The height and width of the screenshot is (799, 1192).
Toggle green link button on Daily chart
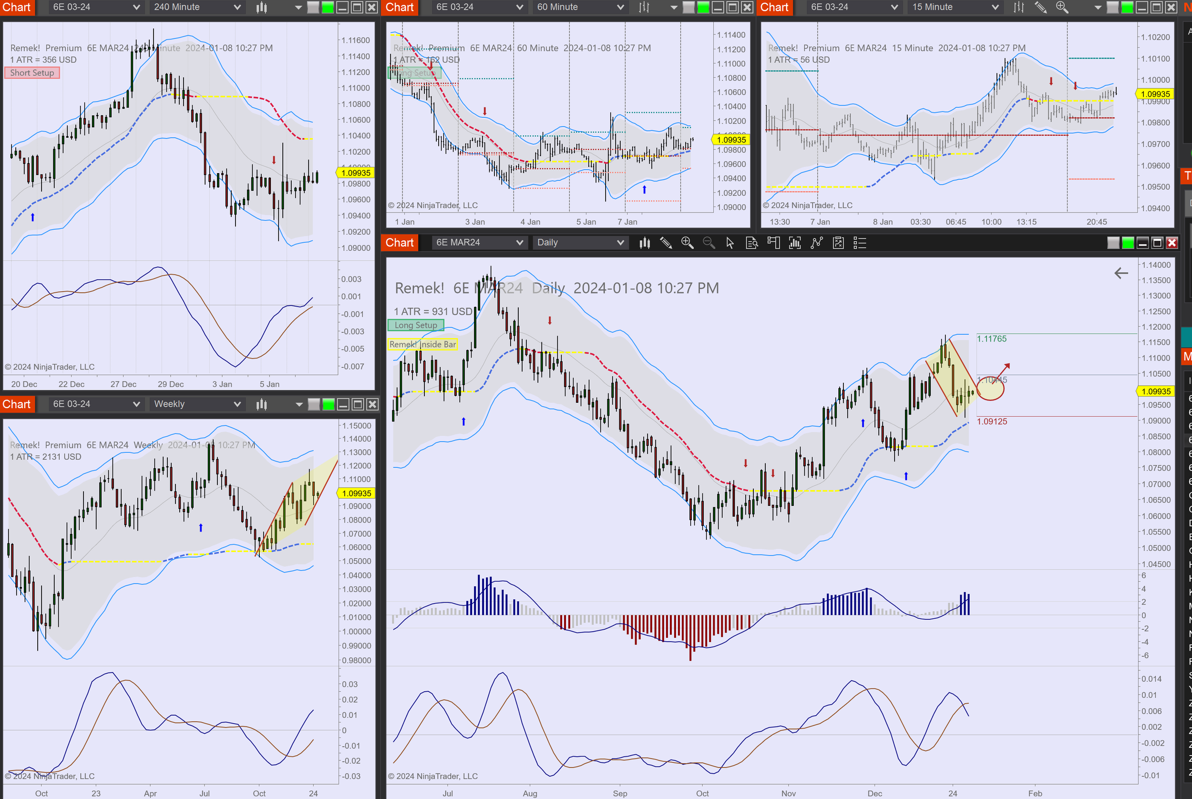click(x=1128, y=243)
